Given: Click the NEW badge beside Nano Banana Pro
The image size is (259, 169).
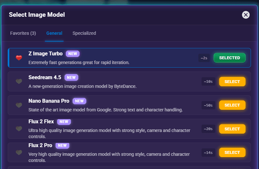Looking at the screenshot, I should pos(80,101).
